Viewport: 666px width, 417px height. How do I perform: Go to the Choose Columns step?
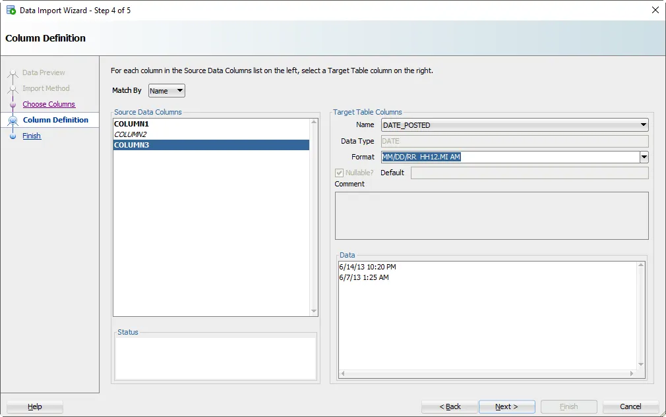(x=49, y=104)
